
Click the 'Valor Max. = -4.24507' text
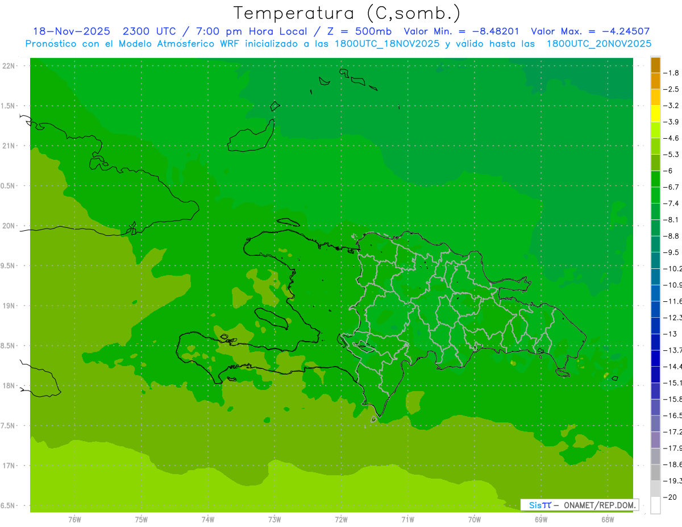590,32
